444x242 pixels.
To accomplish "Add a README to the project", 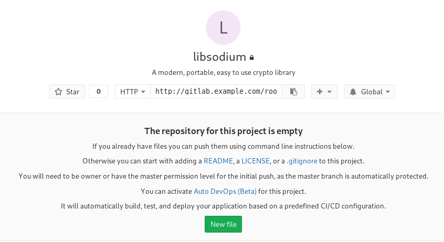I will pos(215,161).
